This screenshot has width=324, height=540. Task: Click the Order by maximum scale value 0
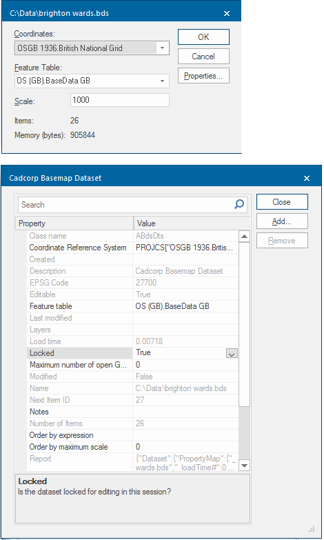pyautogui.click(x=185, y=447)
